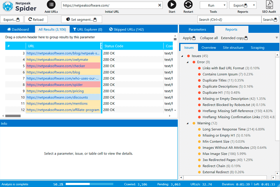Click the Search button with lock
This screenshot has height=187, width=280.
[270, 20]
